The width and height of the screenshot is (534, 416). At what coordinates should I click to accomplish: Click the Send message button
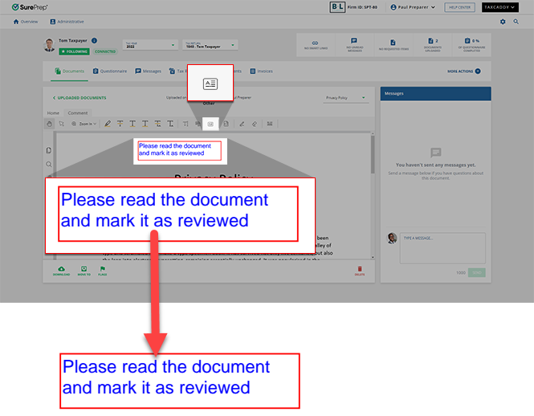(476, 272)
